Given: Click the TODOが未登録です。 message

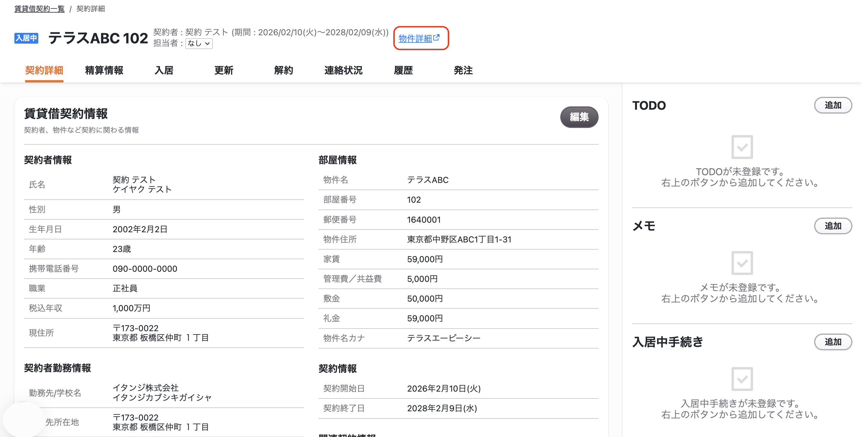Looking at the screenshot, I should tap(740, 171).
